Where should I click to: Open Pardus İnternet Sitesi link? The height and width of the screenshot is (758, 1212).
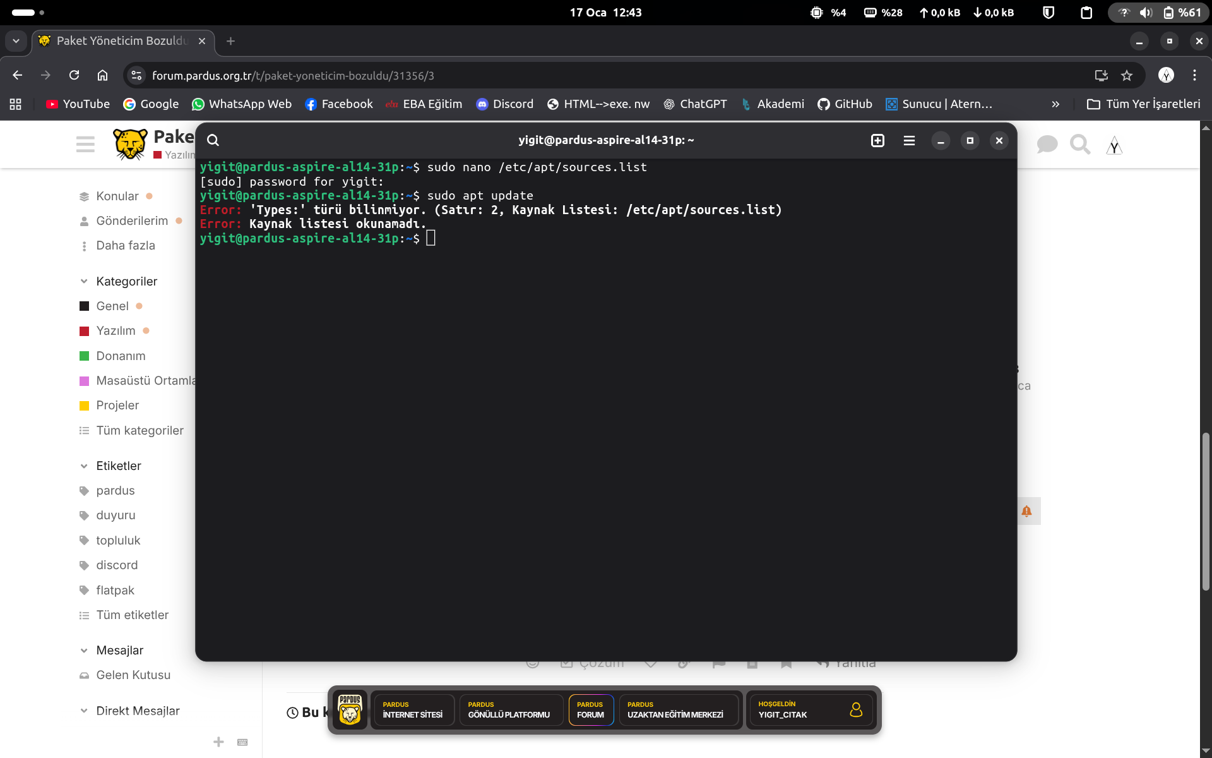(x=412, y=710)
